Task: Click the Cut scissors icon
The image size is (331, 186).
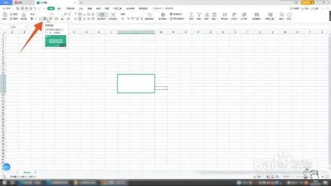Action: [x=11, y=14]
